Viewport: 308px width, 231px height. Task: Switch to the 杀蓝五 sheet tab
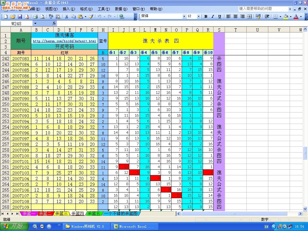point(94,214)
